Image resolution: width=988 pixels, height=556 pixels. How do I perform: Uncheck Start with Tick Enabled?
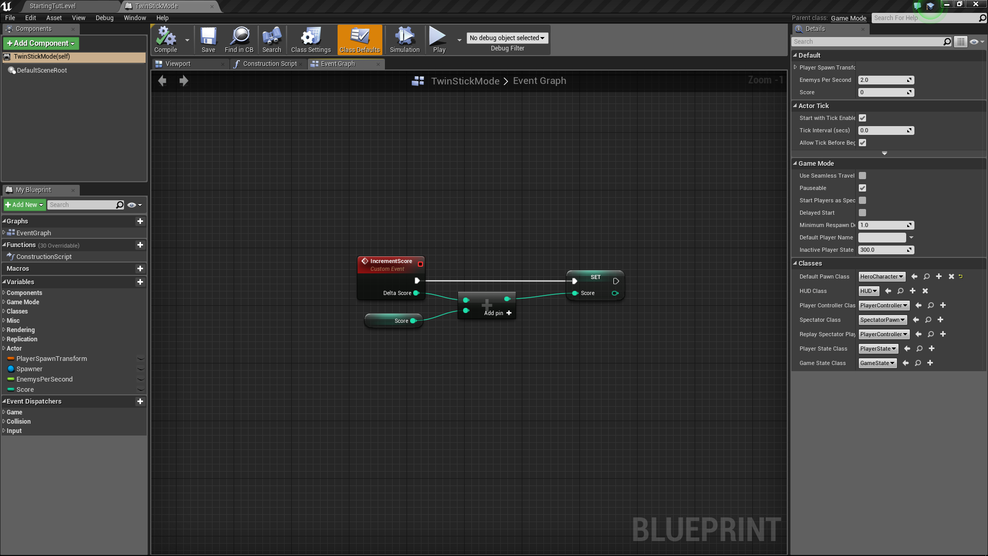pyautogui.click(x=862, y=118)
